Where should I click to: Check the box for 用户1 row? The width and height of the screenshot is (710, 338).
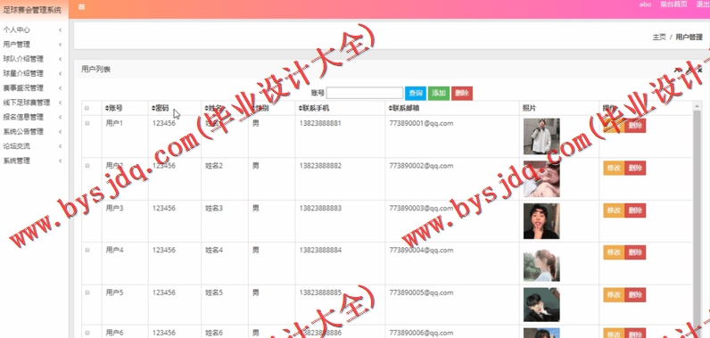[x=87, y=123]
